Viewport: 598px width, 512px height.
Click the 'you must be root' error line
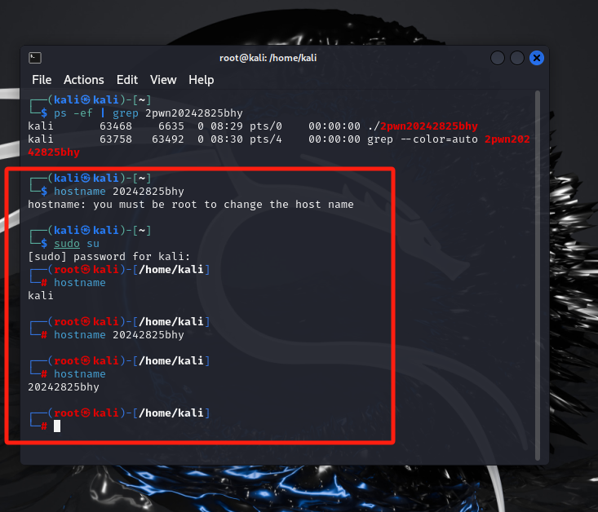click(x=191, y=205)
